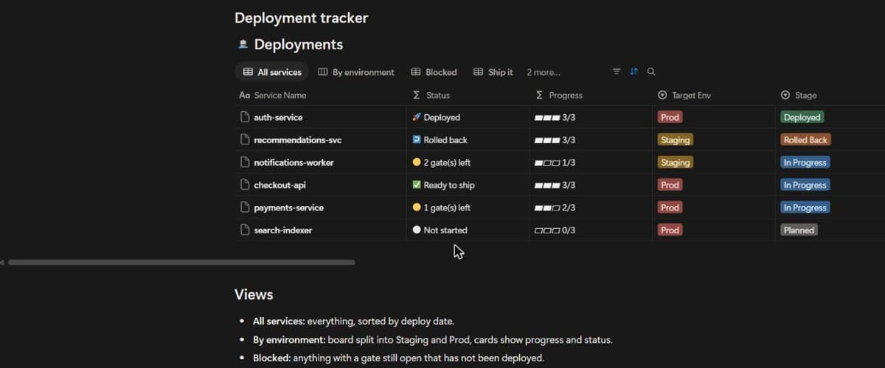Image resolution: width=885 pixels, height=368 pixels.
Task: Open the notifications-worker page
Action: 294,163
